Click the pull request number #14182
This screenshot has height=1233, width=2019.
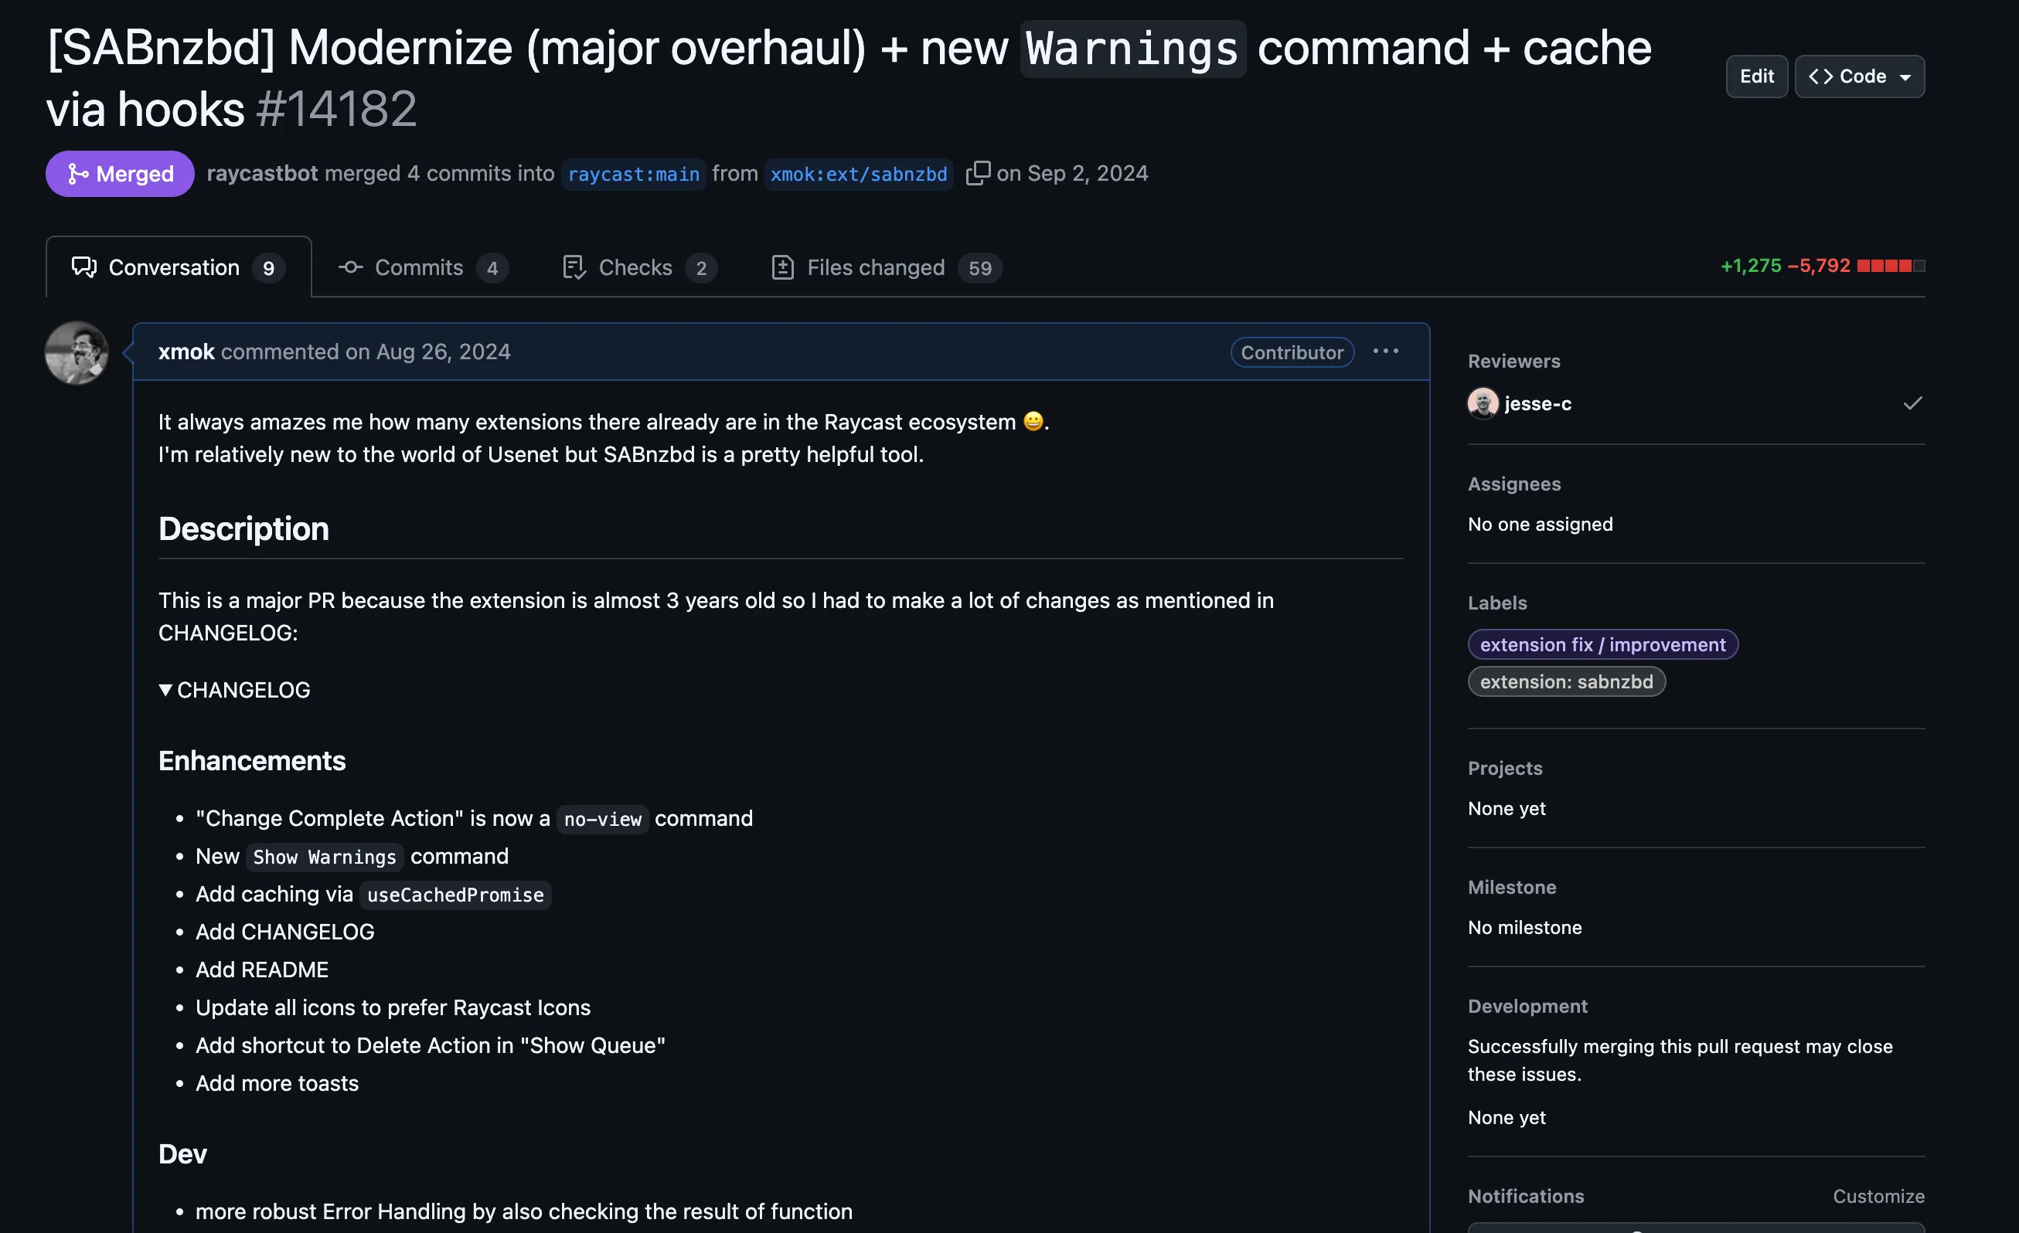click(x=336, y=108)
